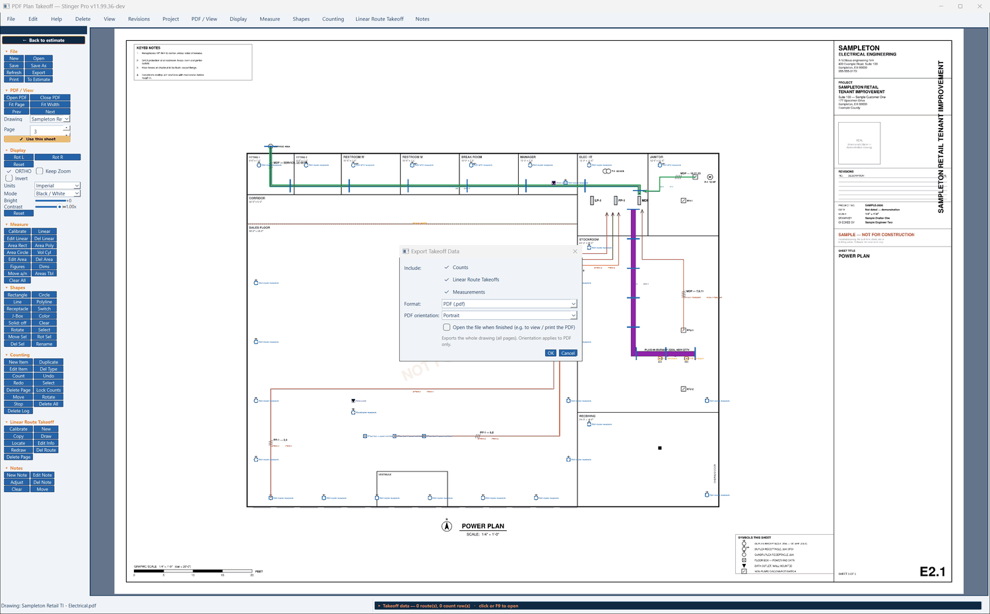Click the New Note button
This screenshot has width=990, height=614.
(x=17, y=475)
